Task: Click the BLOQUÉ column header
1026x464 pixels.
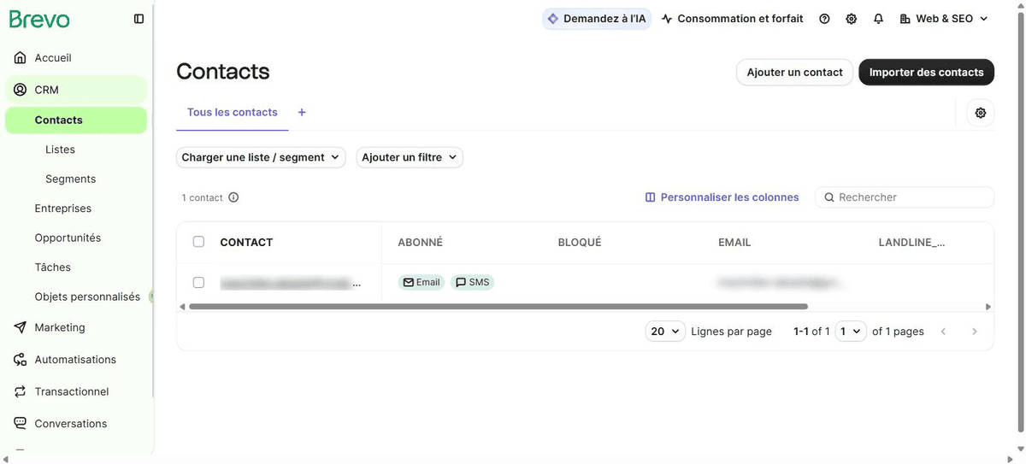Action: pos(580,242)
